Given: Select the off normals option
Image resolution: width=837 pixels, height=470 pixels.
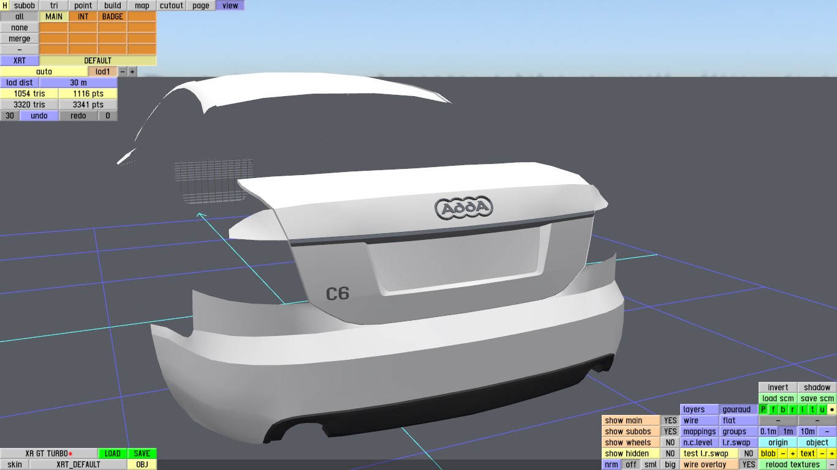Looking at the screenshot, I should coord(631,464).
